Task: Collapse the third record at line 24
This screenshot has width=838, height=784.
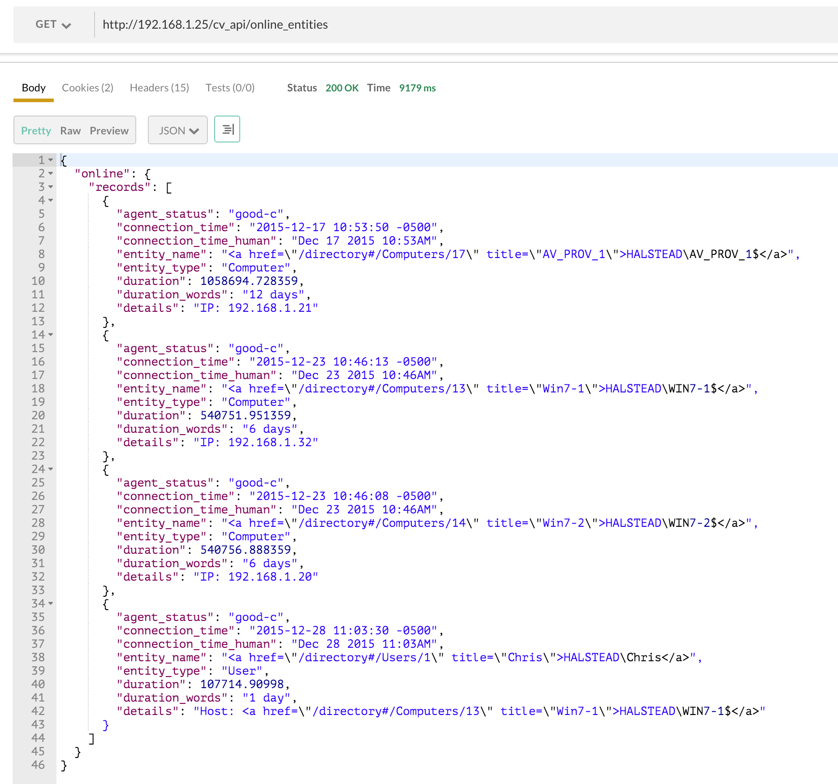Action: click(x=51, y=469)
